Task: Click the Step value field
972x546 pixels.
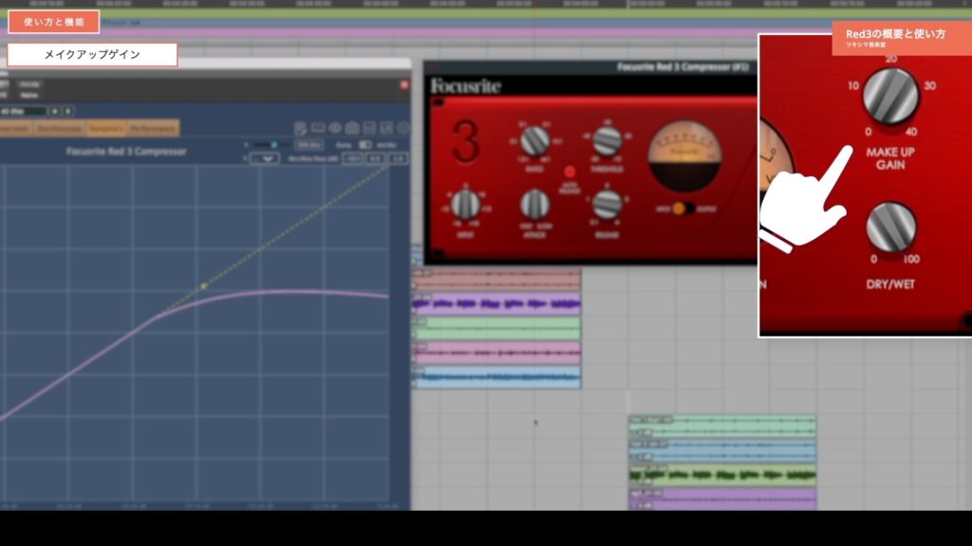Action: (x=398, y=158)
